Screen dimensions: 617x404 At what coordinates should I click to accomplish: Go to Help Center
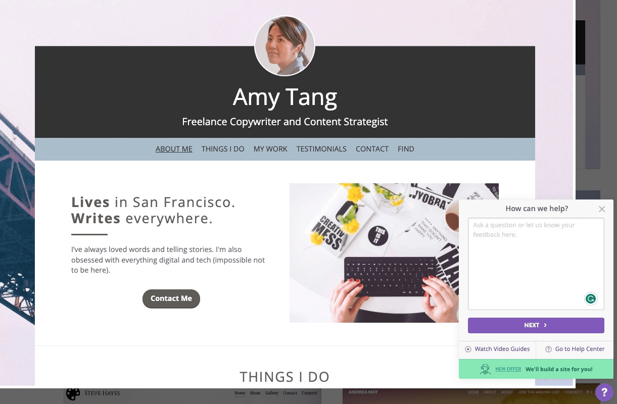[x=579, y=349]
